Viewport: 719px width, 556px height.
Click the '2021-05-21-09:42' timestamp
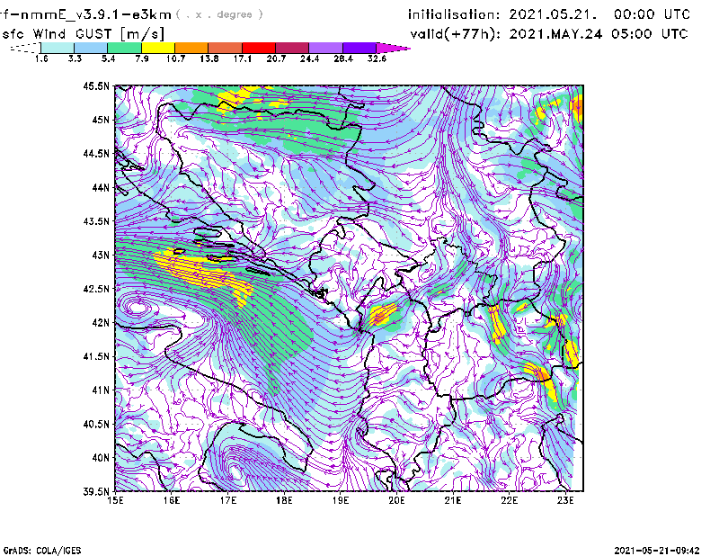click(x=657, y=551)
